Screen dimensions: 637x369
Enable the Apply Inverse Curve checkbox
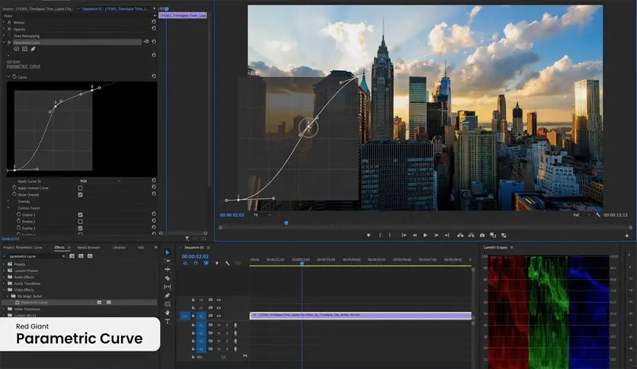80,188
